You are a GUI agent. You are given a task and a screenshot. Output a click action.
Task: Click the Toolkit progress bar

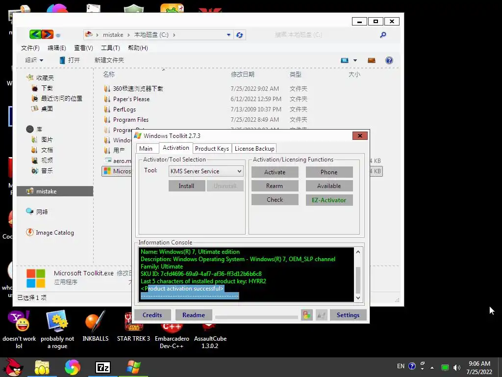click(x=256, y=317)
